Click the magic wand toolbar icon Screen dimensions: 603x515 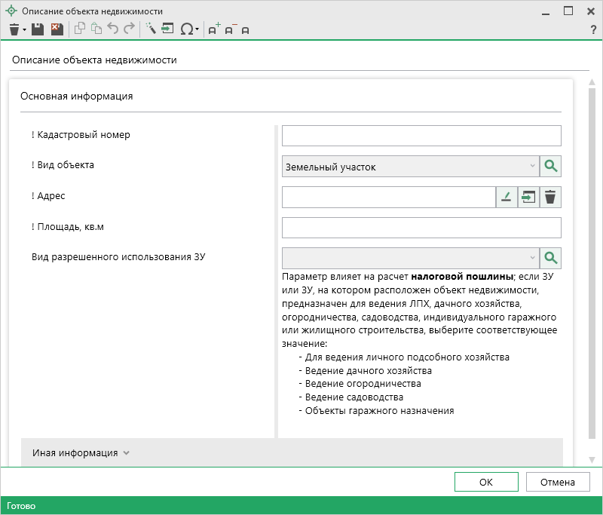(150, 29)
